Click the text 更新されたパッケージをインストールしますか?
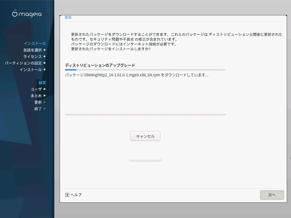This screenshot has height=218, width=291. pyautogui.click(x=111, y=49)
